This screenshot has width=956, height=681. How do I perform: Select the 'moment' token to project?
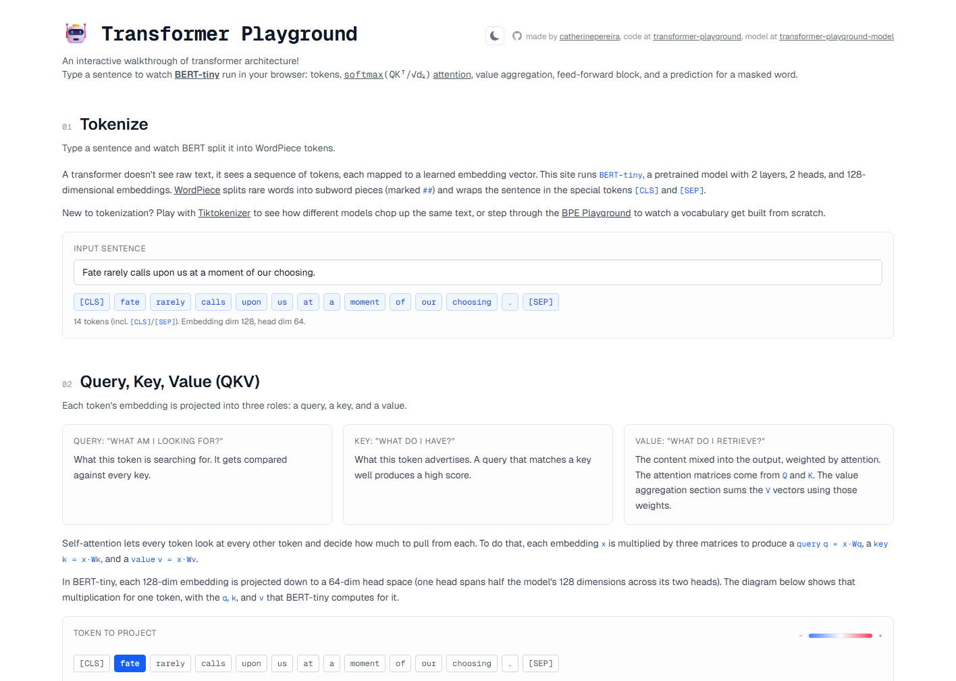coord(365,663)
